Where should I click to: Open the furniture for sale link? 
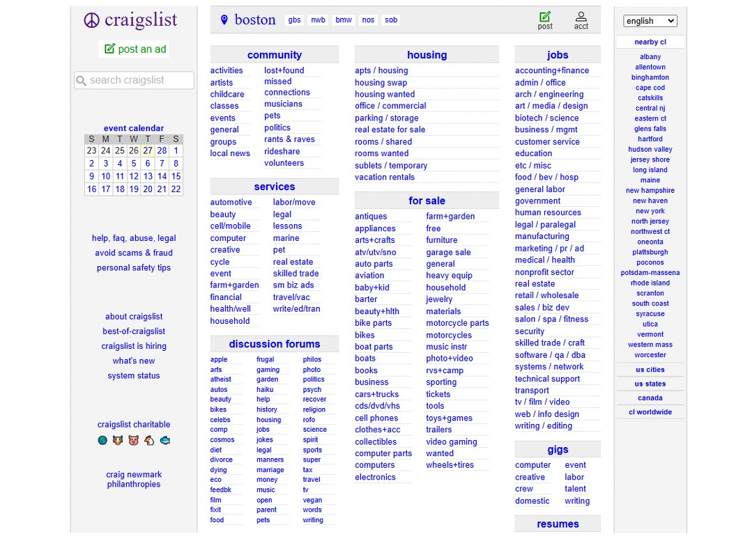[441, 240]
